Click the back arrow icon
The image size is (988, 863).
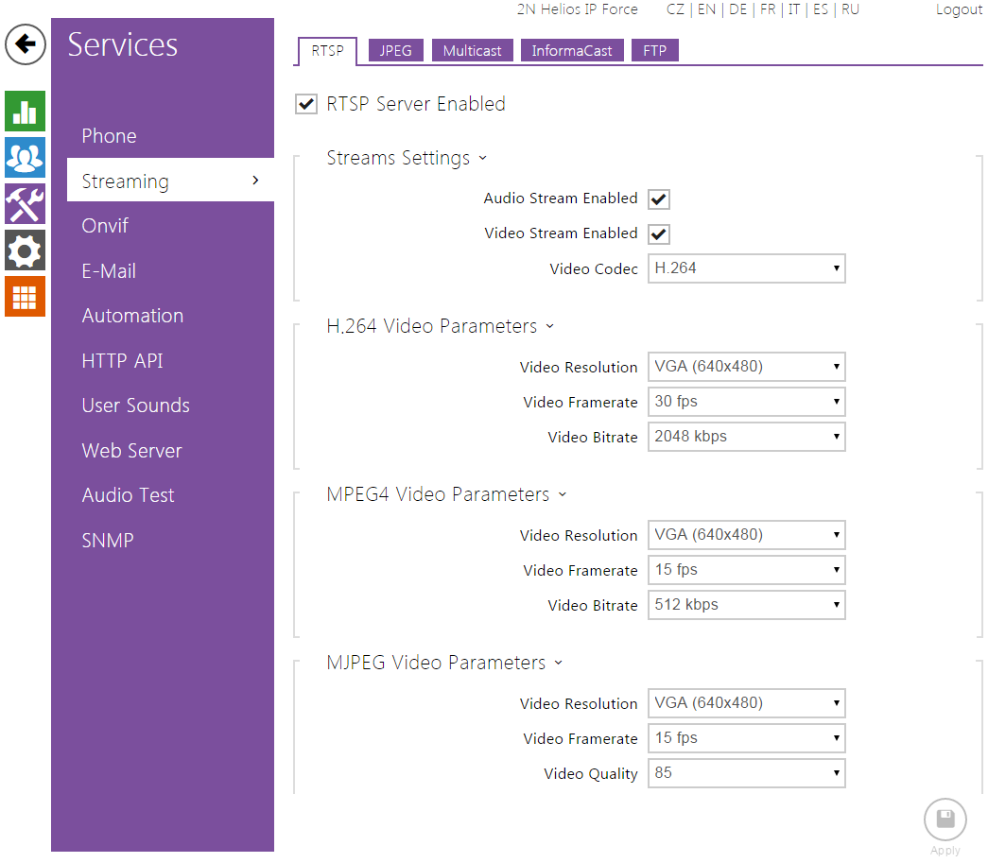click(x=26, y=44)
